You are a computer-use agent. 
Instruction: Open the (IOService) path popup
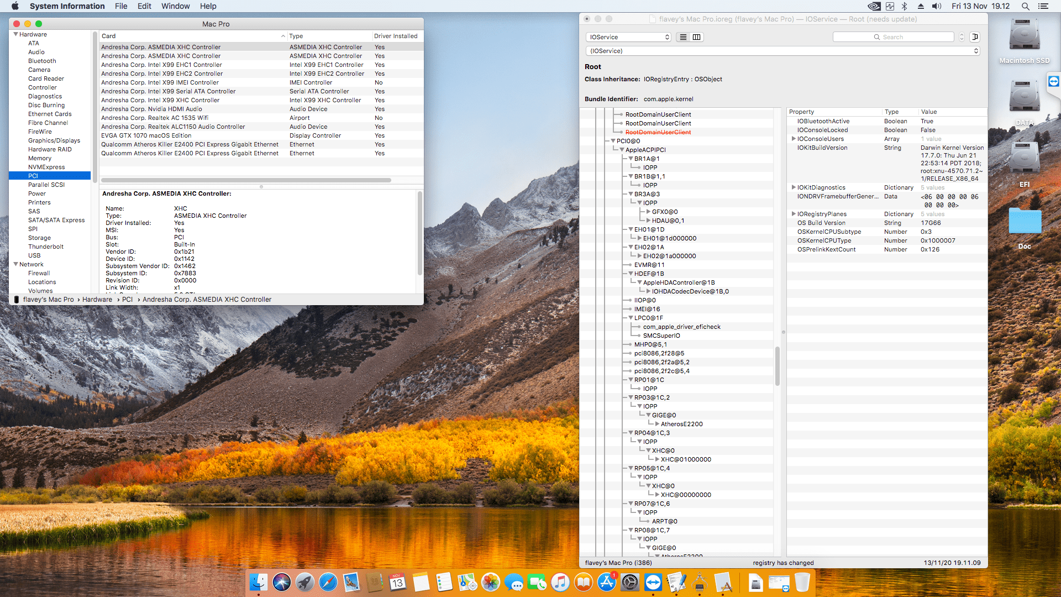[x=782, y=51]
